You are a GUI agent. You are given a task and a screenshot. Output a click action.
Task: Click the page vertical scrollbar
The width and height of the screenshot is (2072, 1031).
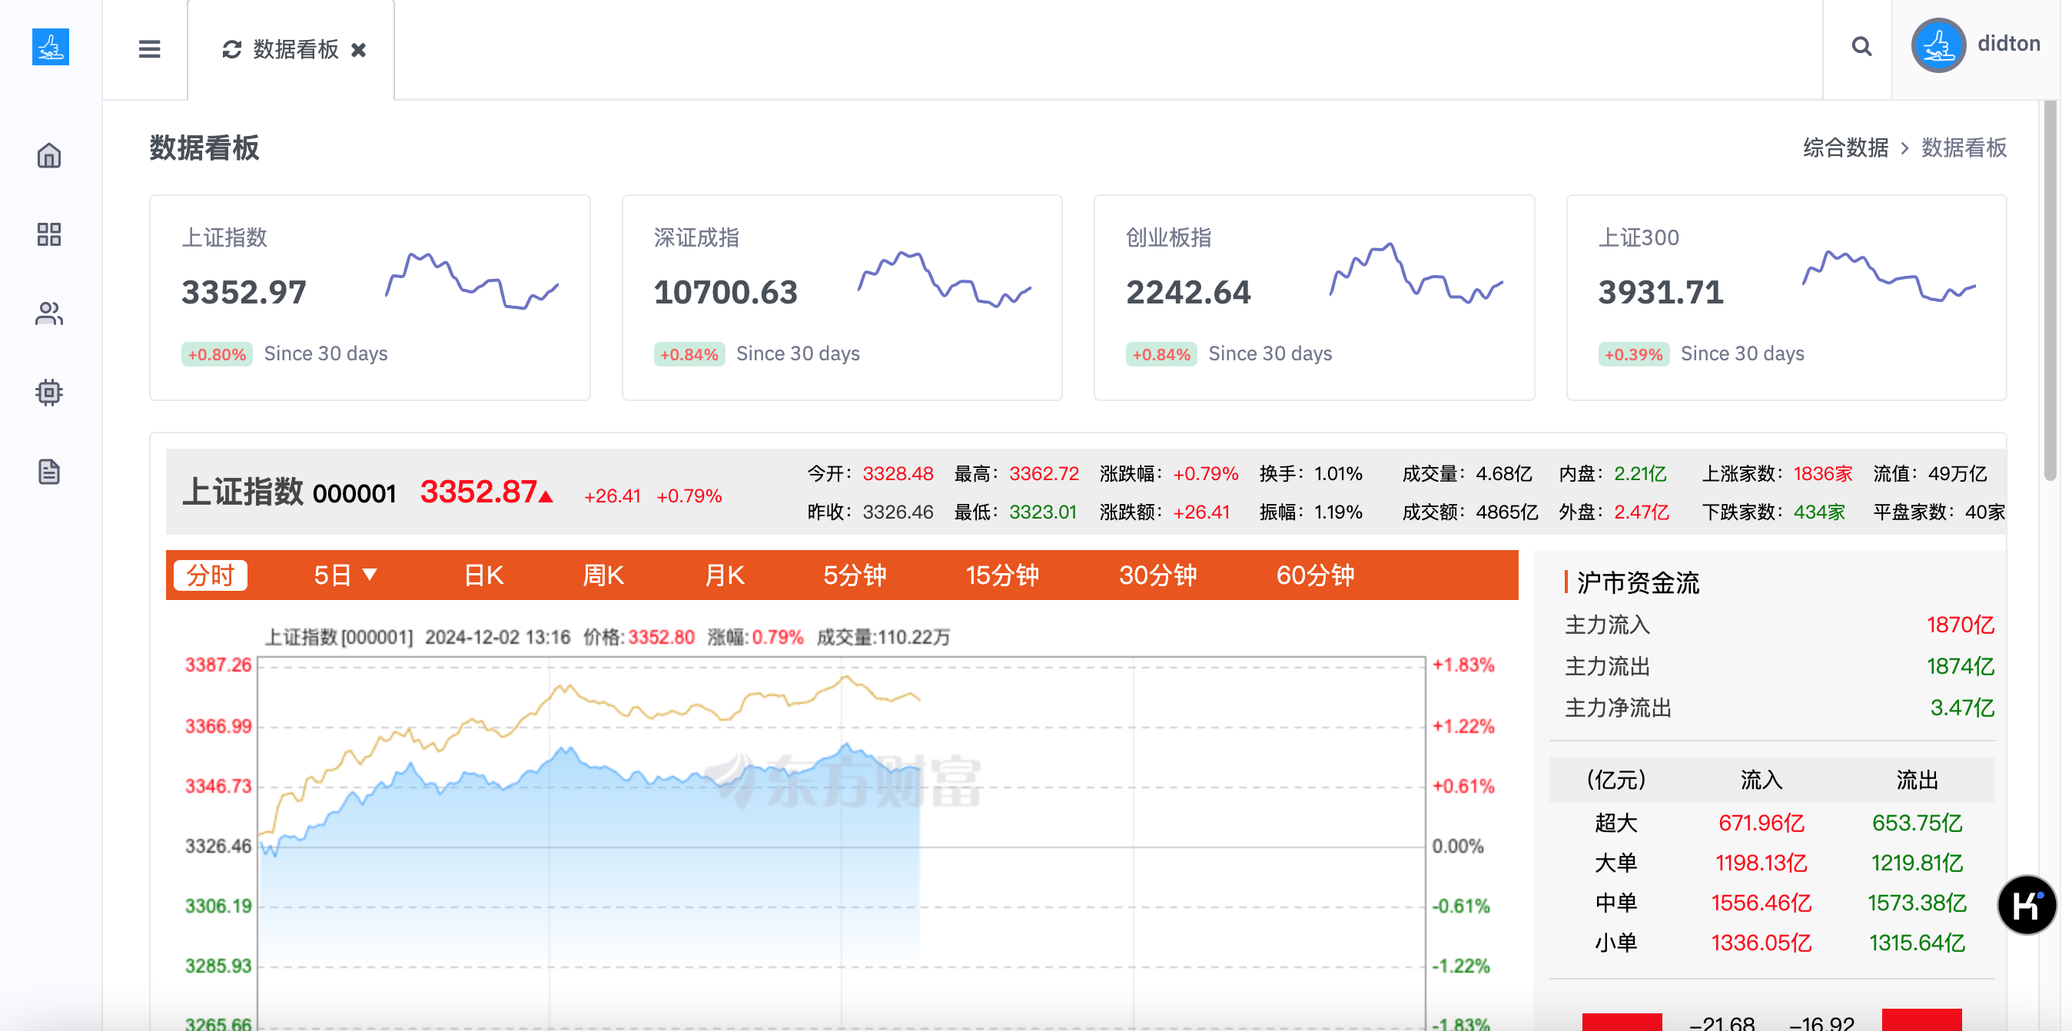2050,290
